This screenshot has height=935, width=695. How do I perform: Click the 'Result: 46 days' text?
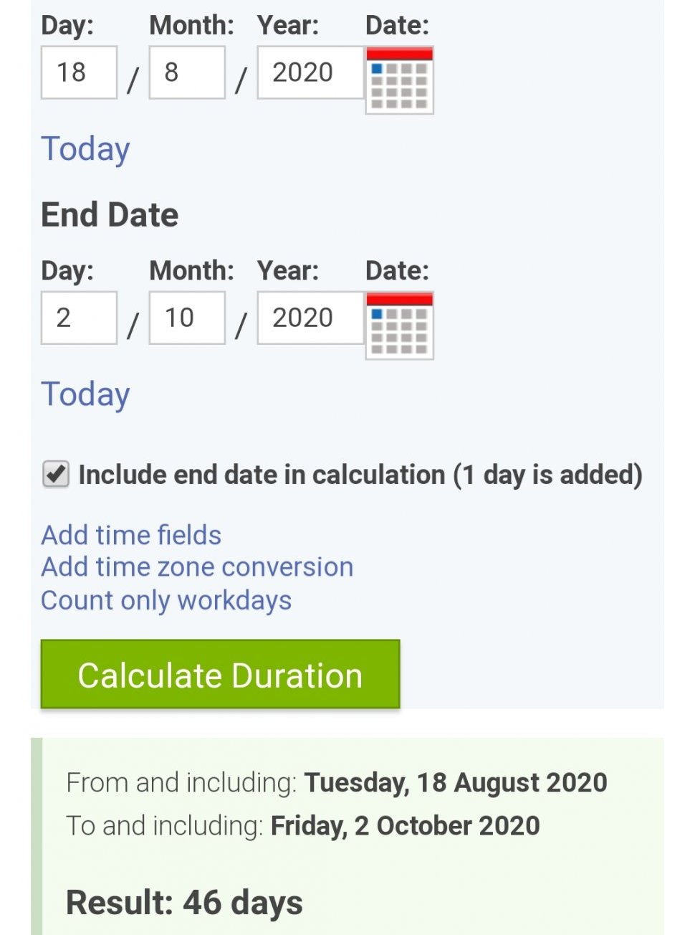pyautogui.click(x=184, y=903)
